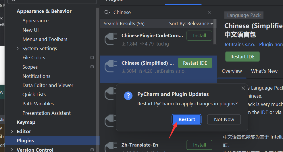
Task: Click the ChinesePinyin-CodeCompletion plugin icon
Action: click(111, 39)
